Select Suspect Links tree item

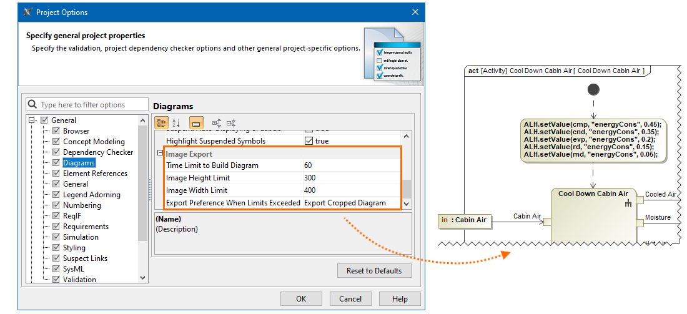85,258
